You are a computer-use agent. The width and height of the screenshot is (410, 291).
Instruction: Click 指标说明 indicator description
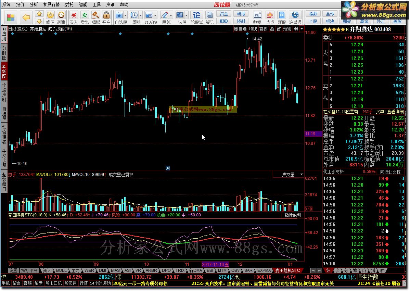pyautogui.click(x=293, y=215)
